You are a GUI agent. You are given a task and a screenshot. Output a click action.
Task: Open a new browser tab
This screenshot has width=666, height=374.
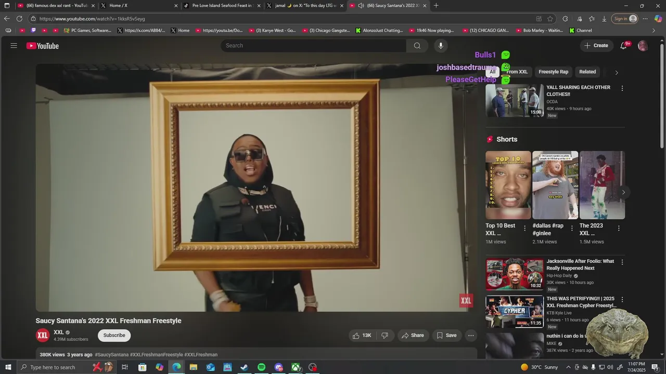click(x=436, y=6)
